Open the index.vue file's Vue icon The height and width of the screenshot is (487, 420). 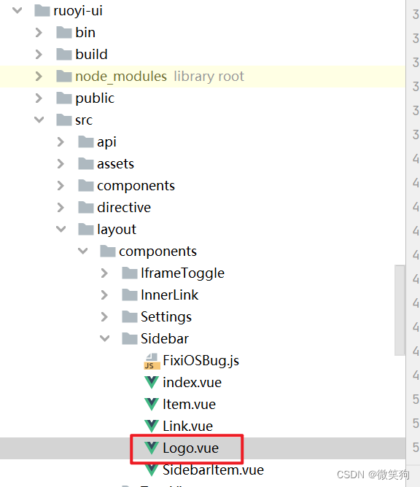click(x=152, y=383)
